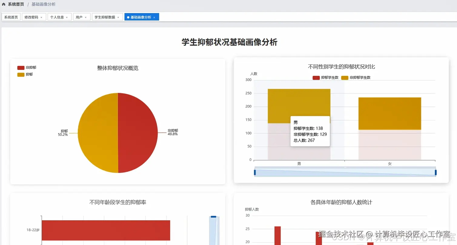Click 整体抑郁状况概览 chart title

[x=118, y=68]
